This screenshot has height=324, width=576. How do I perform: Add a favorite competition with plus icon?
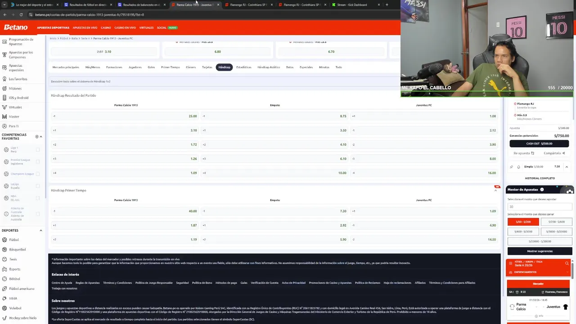pyautogui.click(x=37, y=136)
